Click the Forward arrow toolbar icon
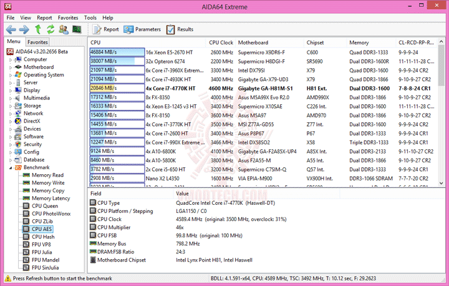Viewport: 449px width, 286px height. coord(24,29)
